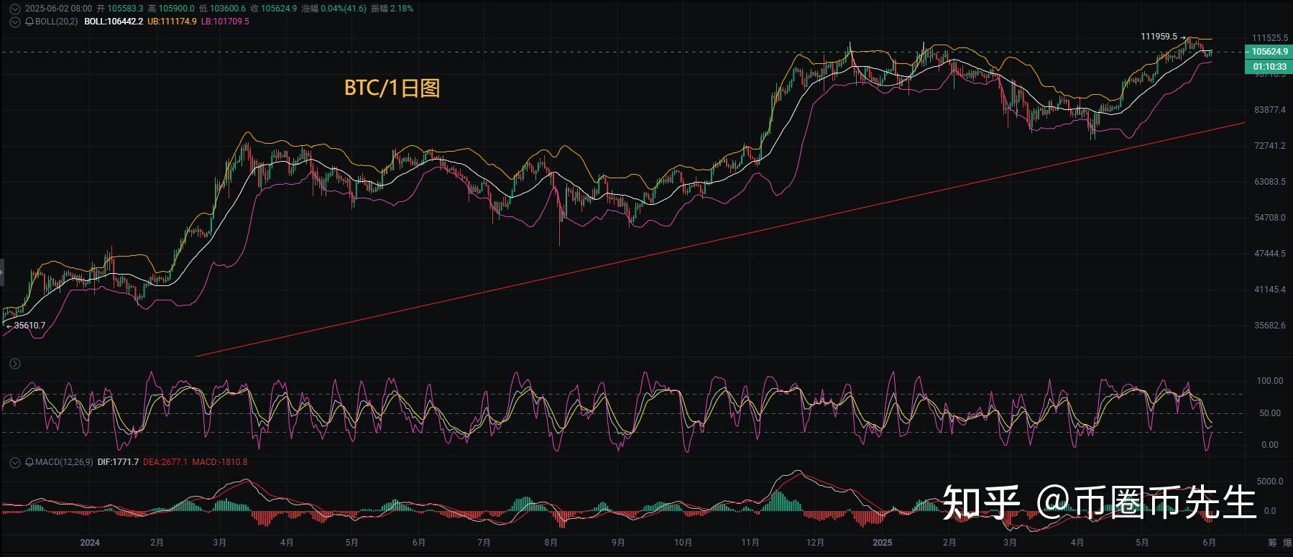Click the high price 105900.0 in header
The height and width of the screenshot is (557, 1293).
176,9
